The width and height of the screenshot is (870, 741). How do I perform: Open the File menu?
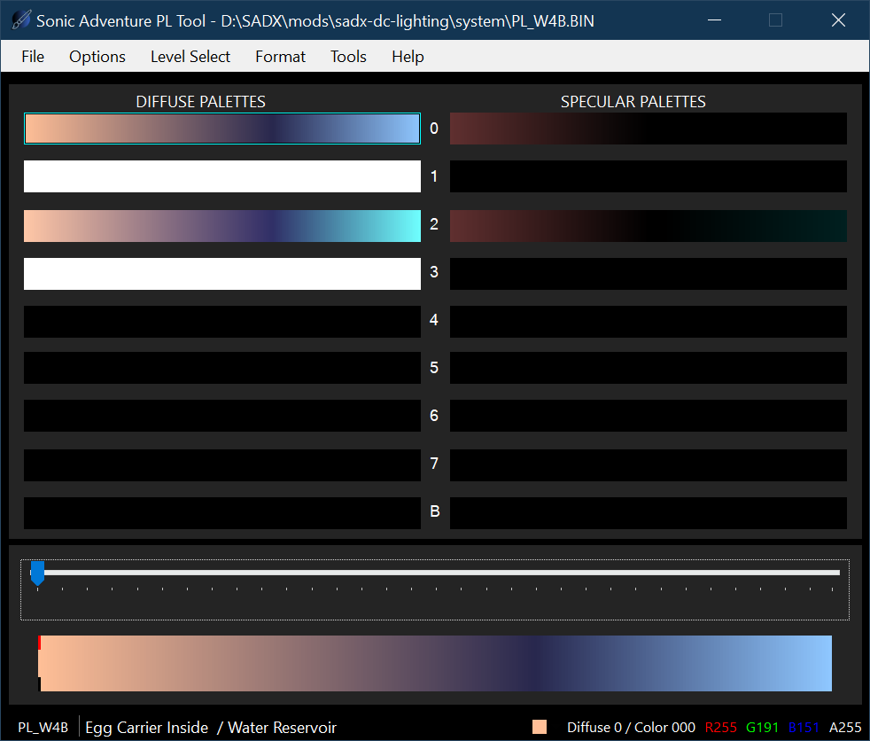[x=33, y=57]
